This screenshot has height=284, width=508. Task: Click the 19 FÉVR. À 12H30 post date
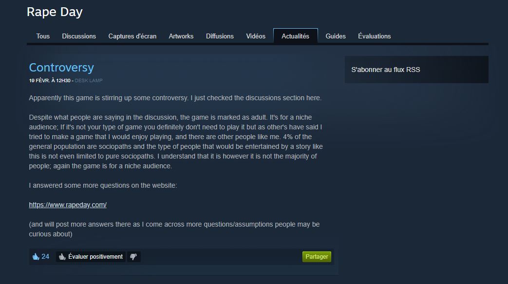pos(50,81)
